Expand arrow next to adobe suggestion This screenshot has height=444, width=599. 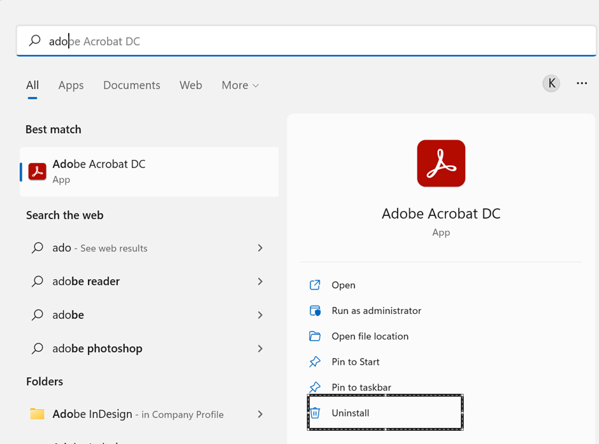click(x=260, y=315)
